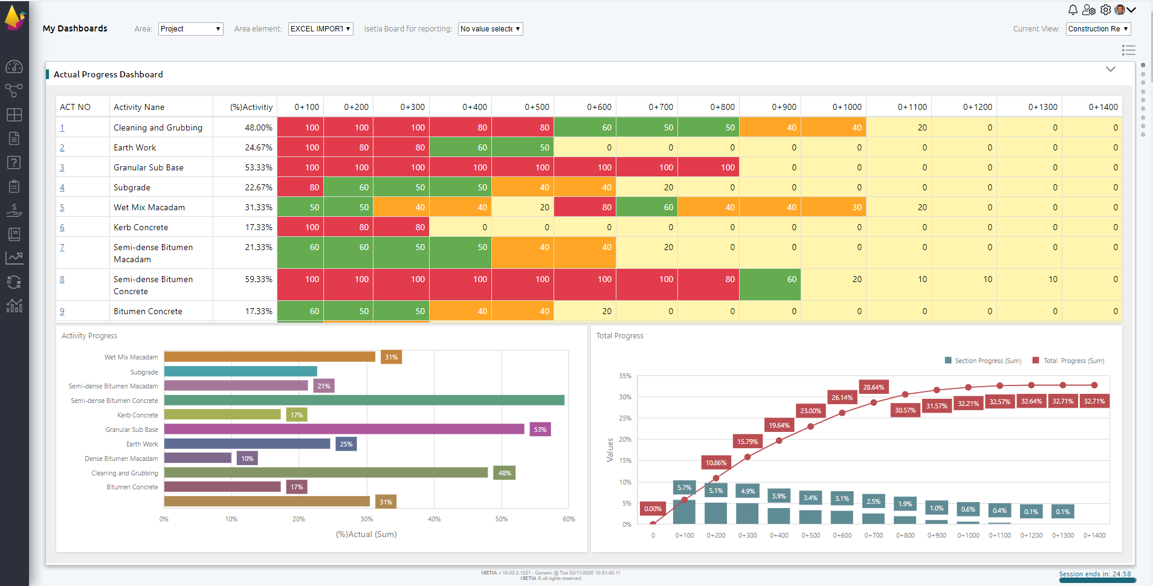Collapse the Actual Progress Dashboard panel chevron

point(1111,69)
